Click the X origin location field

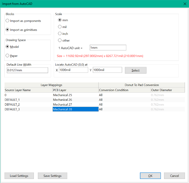click(73, 70)
